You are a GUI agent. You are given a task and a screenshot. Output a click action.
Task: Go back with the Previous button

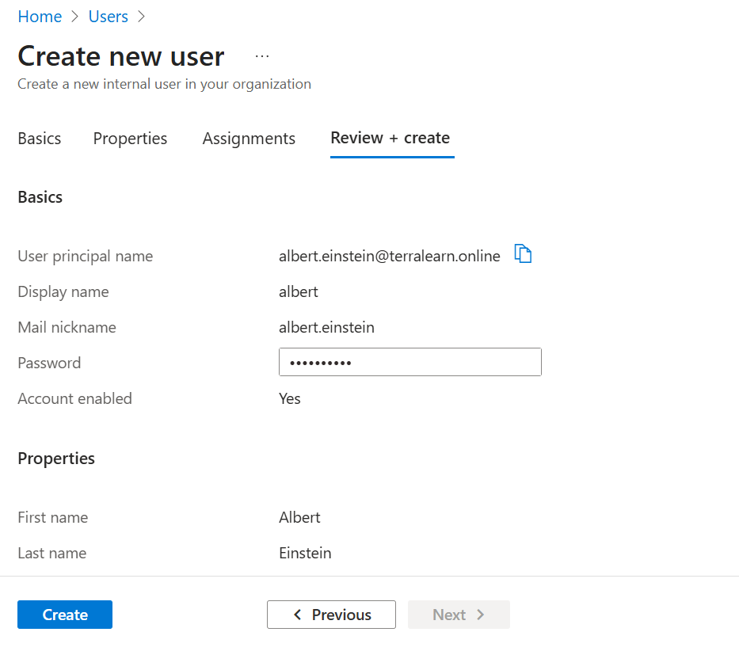pos(331,615)
